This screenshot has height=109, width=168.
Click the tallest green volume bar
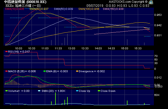click(55, 98)
